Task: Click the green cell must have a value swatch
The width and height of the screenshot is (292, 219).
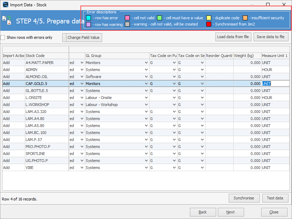Action: [x=159, y=18]
